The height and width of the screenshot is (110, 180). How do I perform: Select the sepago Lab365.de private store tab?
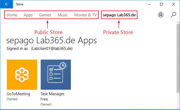119,15
